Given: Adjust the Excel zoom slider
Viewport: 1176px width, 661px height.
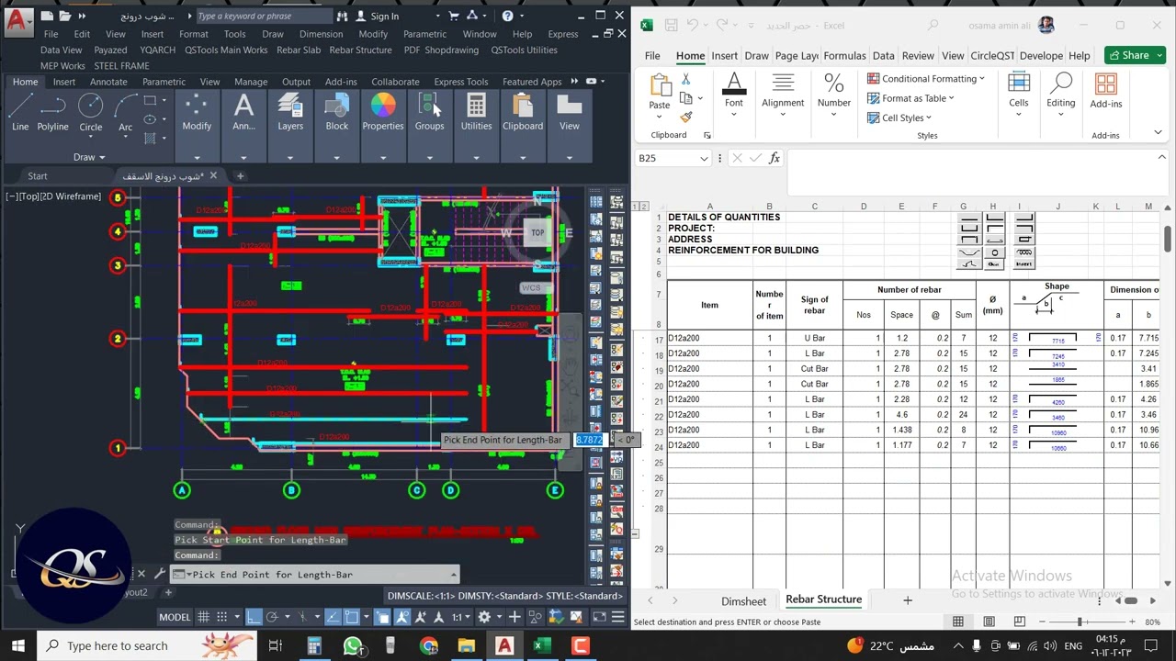Looking at the screenshot, I should 1080,622.
